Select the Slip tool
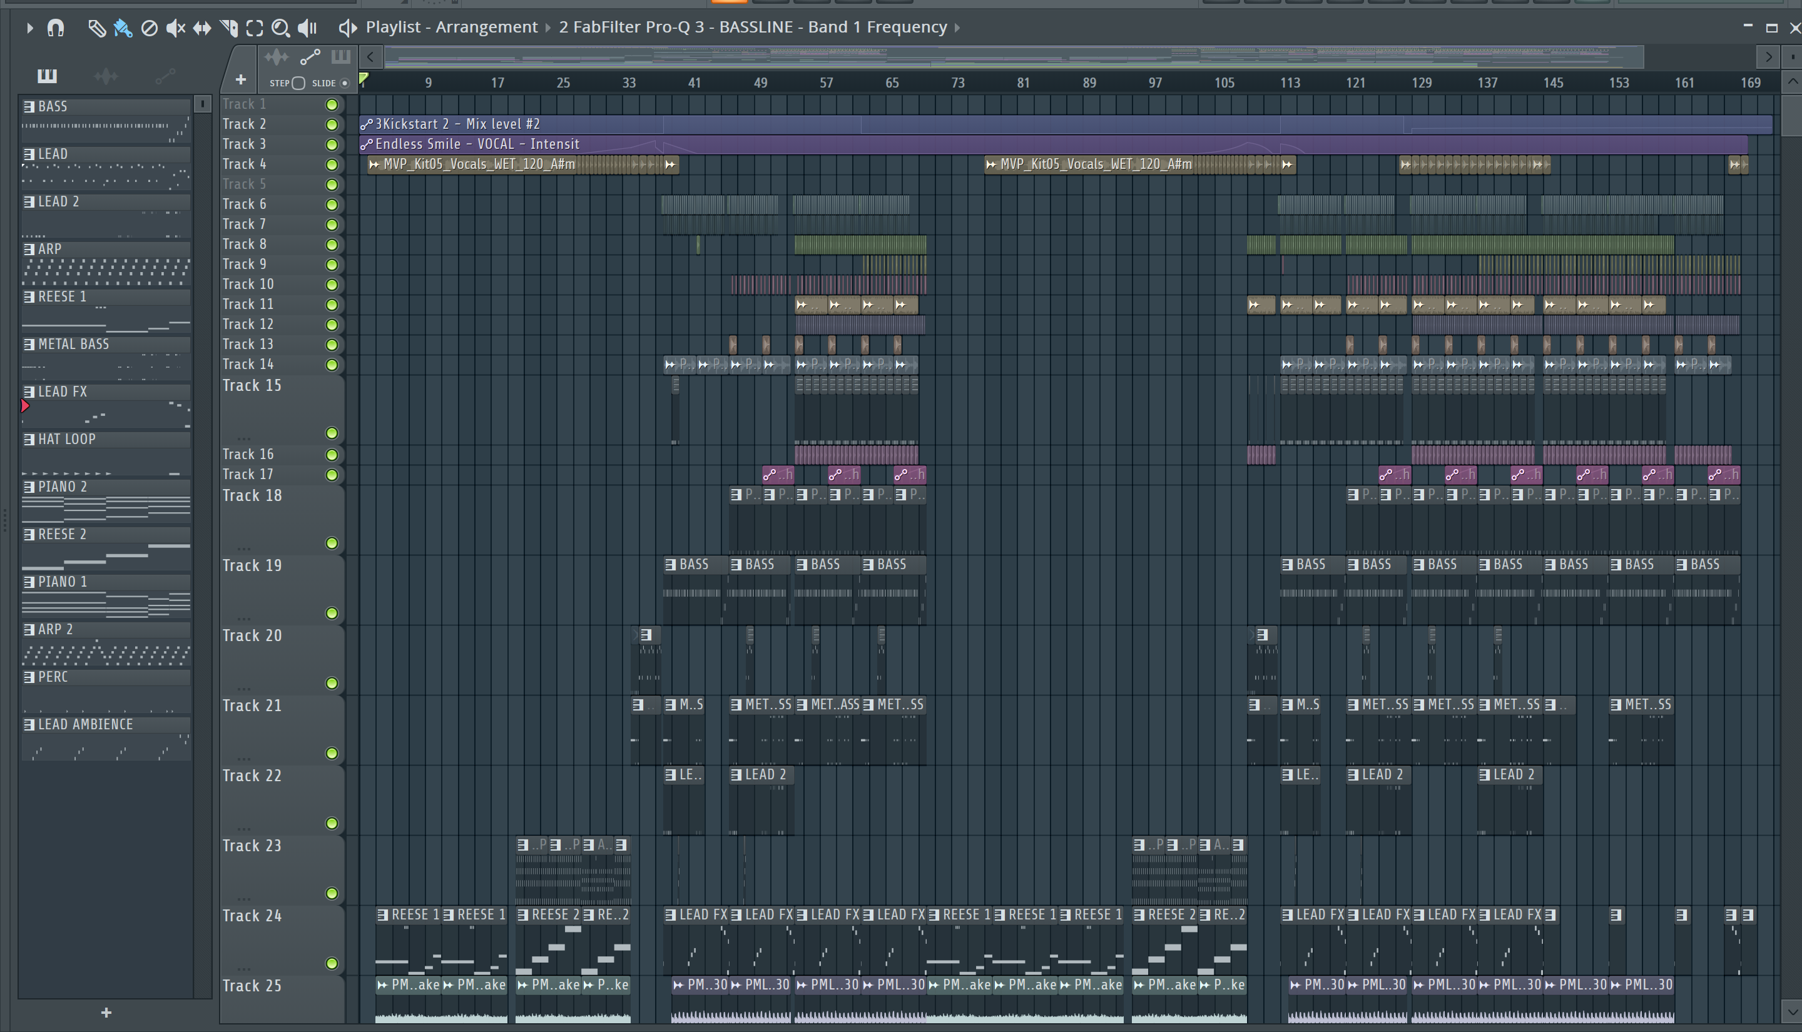 point(202,28)
